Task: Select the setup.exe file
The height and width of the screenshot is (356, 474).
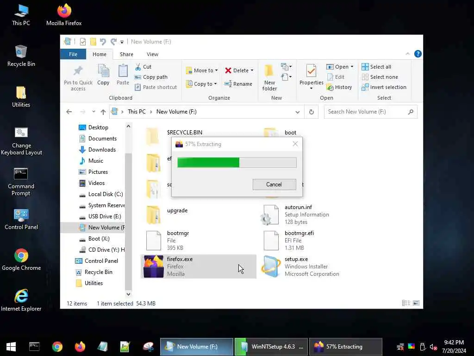Action: pyautogui.click(x=316, y=267)
